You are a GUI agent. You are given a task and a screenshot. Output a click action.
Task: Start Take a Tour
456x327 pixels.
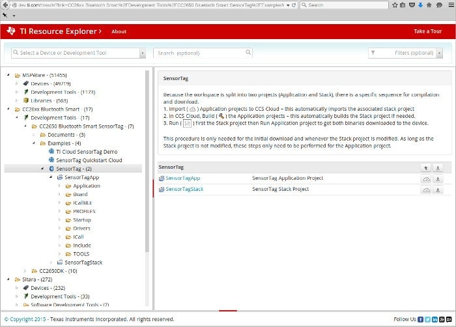click(x=428, y=31)
